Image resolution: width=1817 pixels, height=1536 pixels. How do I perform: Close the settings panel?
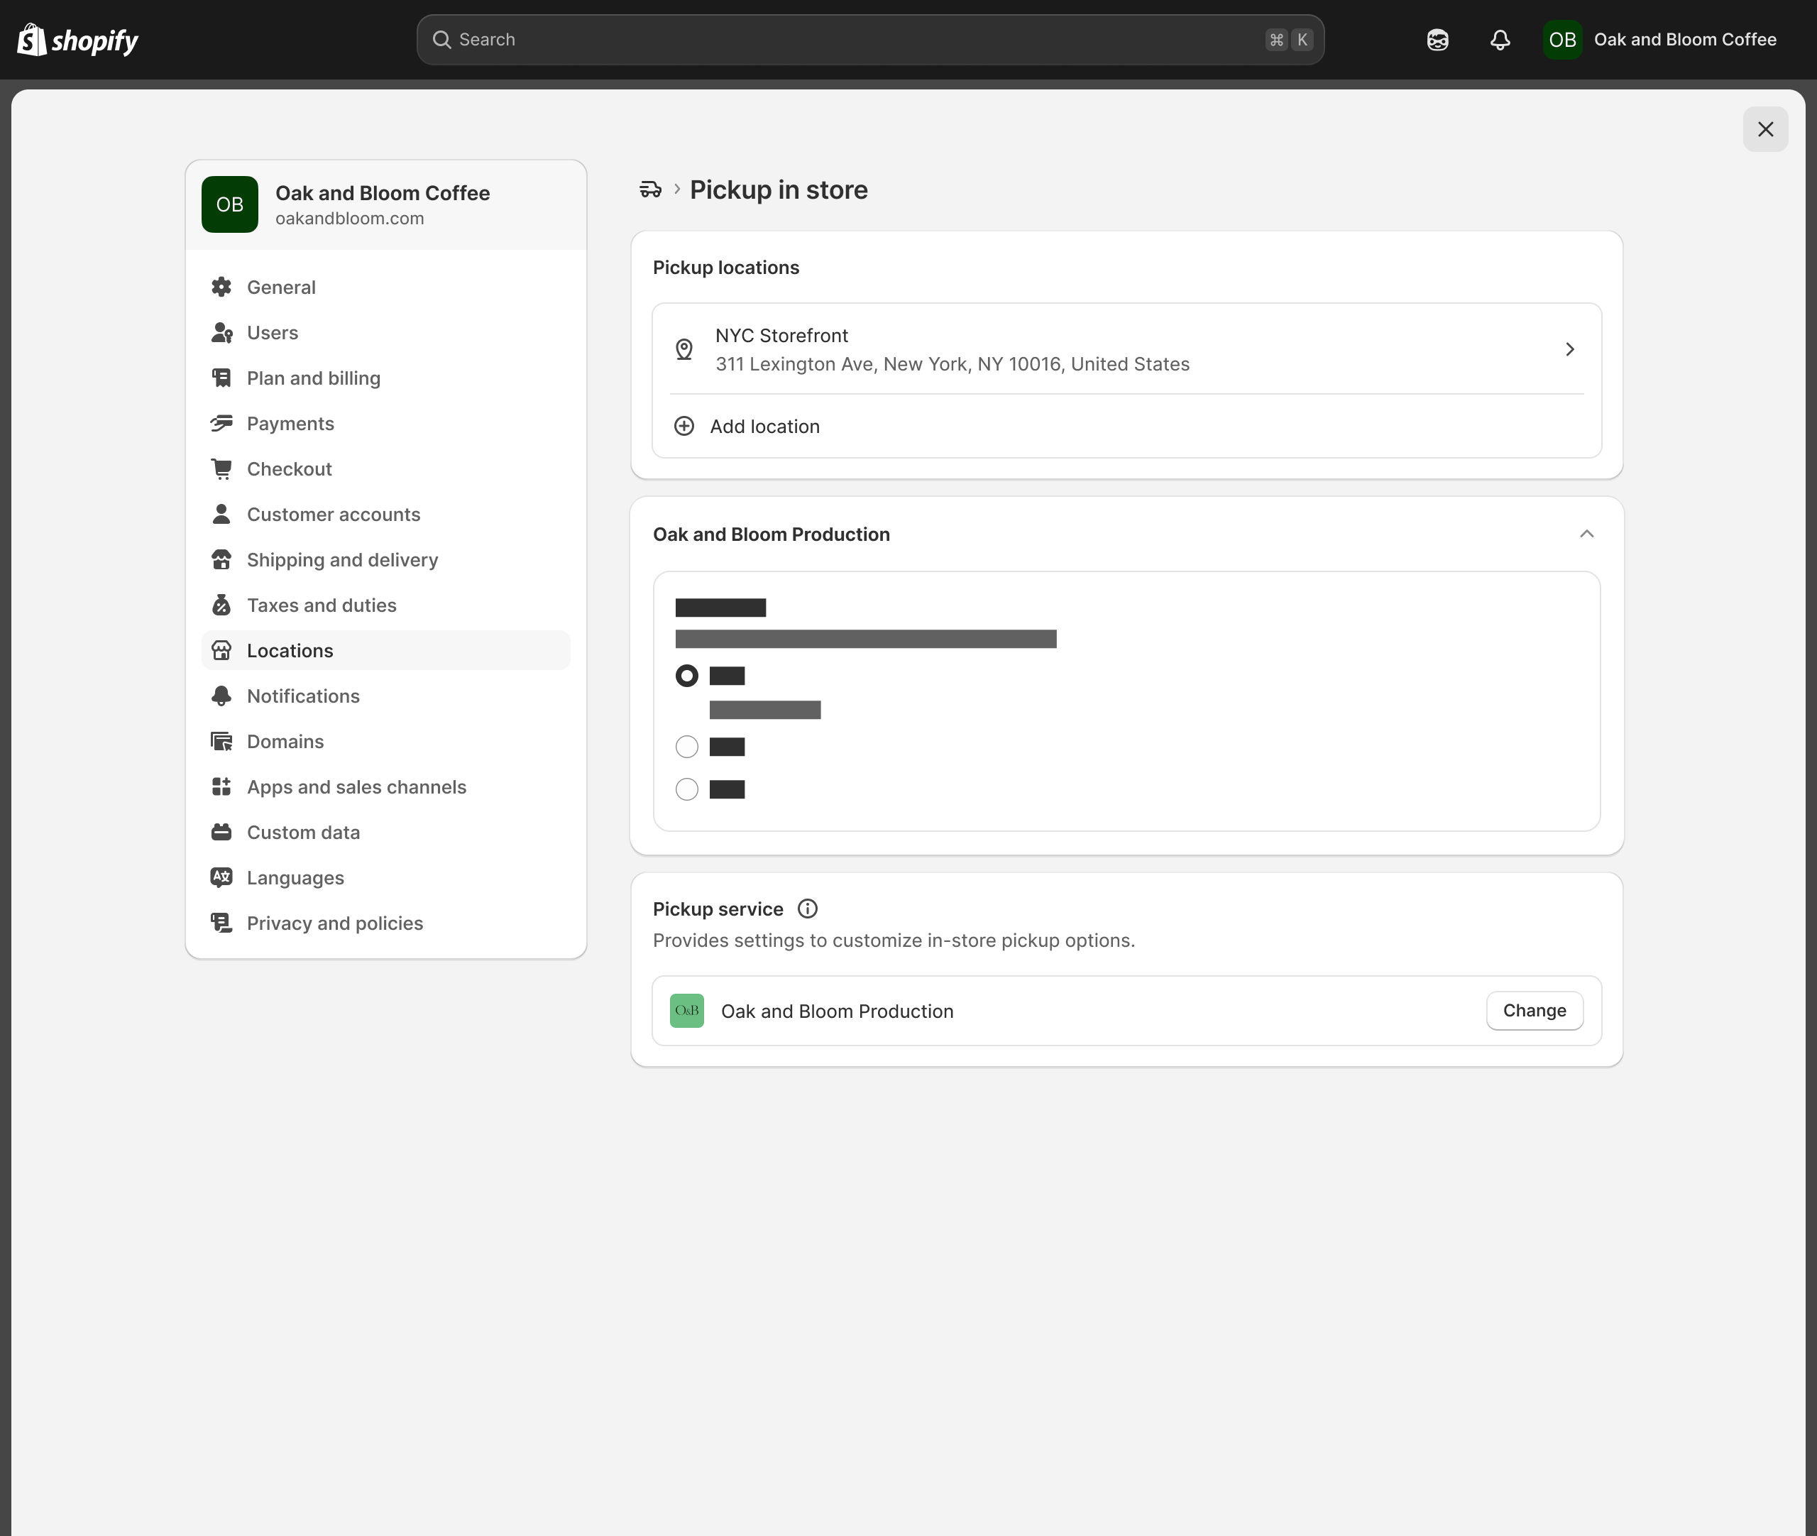click(x=1764, y=129)
